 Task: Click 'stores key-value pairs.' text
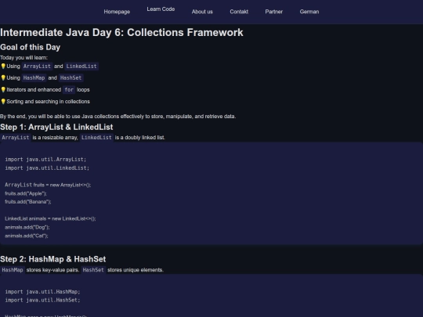click(53, 270)
